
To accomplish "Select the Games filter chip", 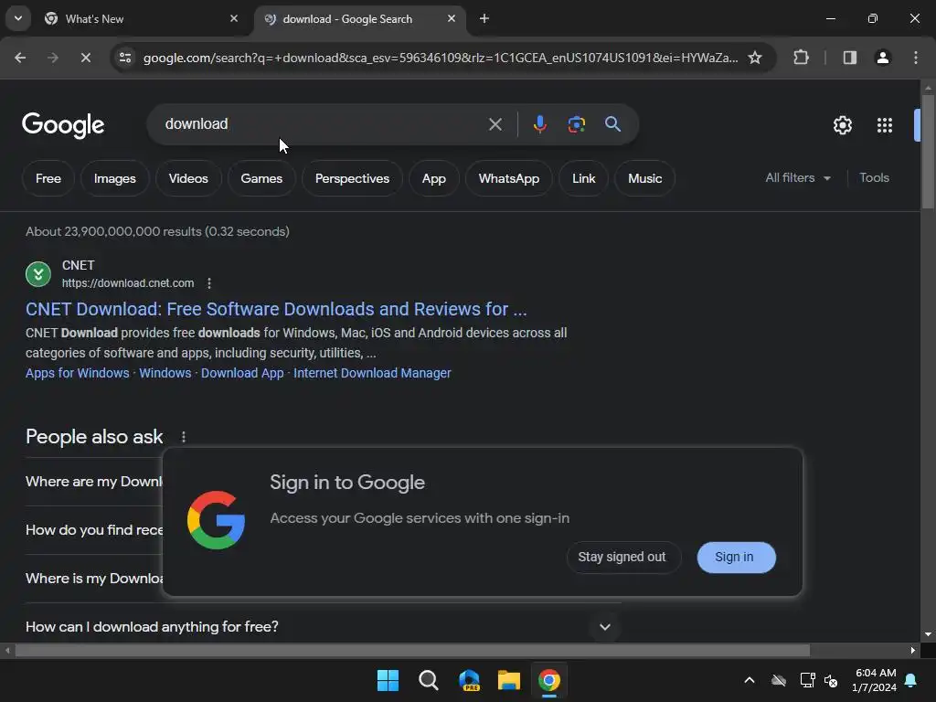I will pos(261,178).
